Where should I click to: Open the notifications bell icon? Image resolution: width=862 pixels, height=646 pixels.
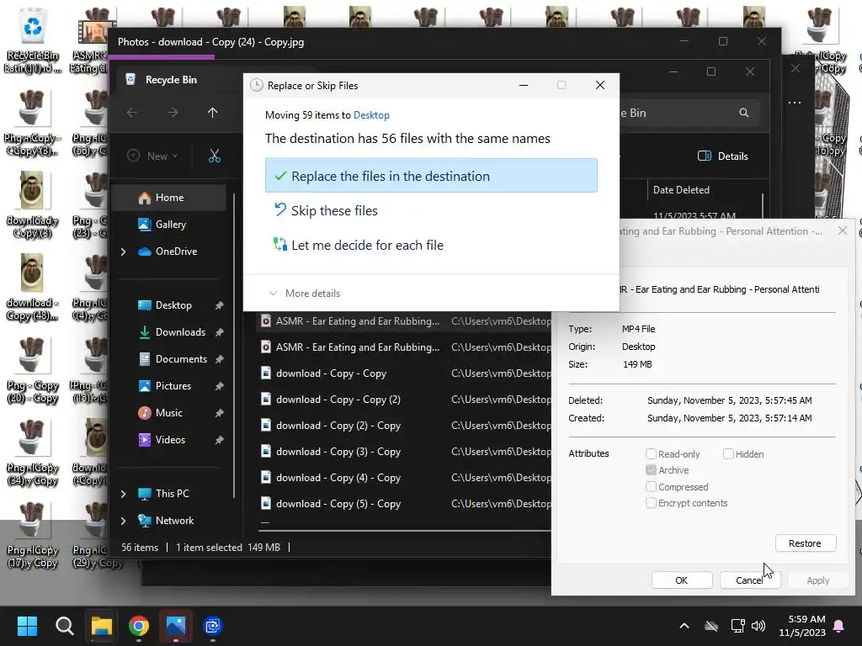click(839, 626)
